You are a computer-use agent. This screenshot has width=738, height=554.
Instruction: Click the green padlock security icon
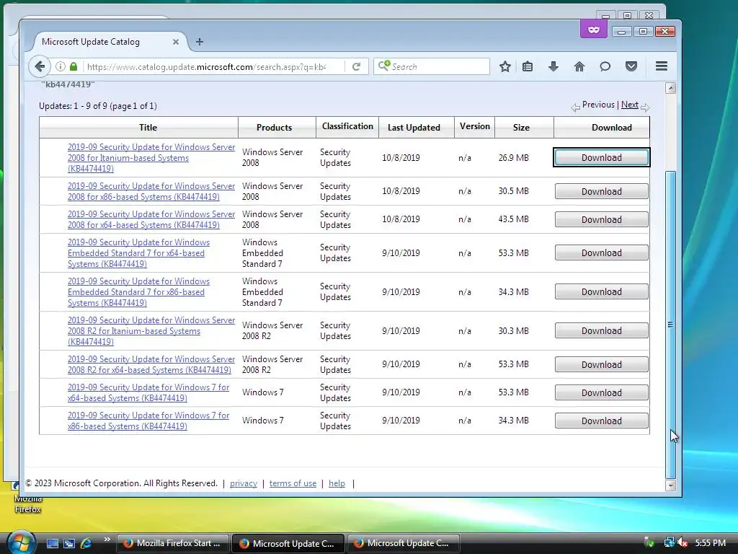coord(74,66)
